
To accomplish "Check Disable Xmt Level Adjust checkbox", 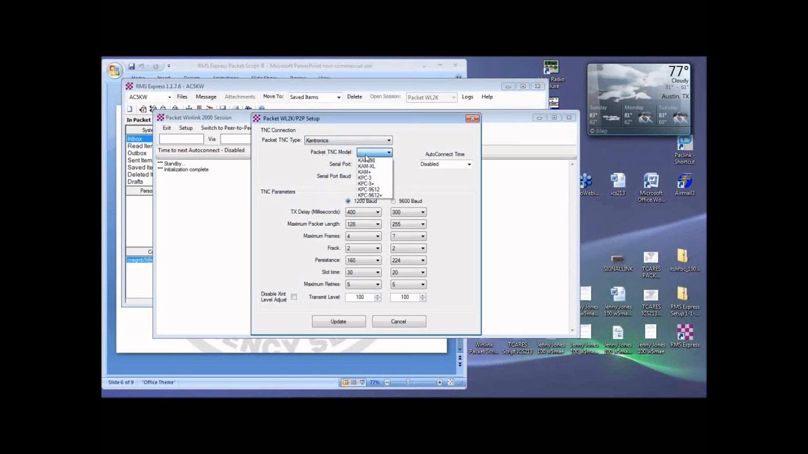I will (294, 297).
